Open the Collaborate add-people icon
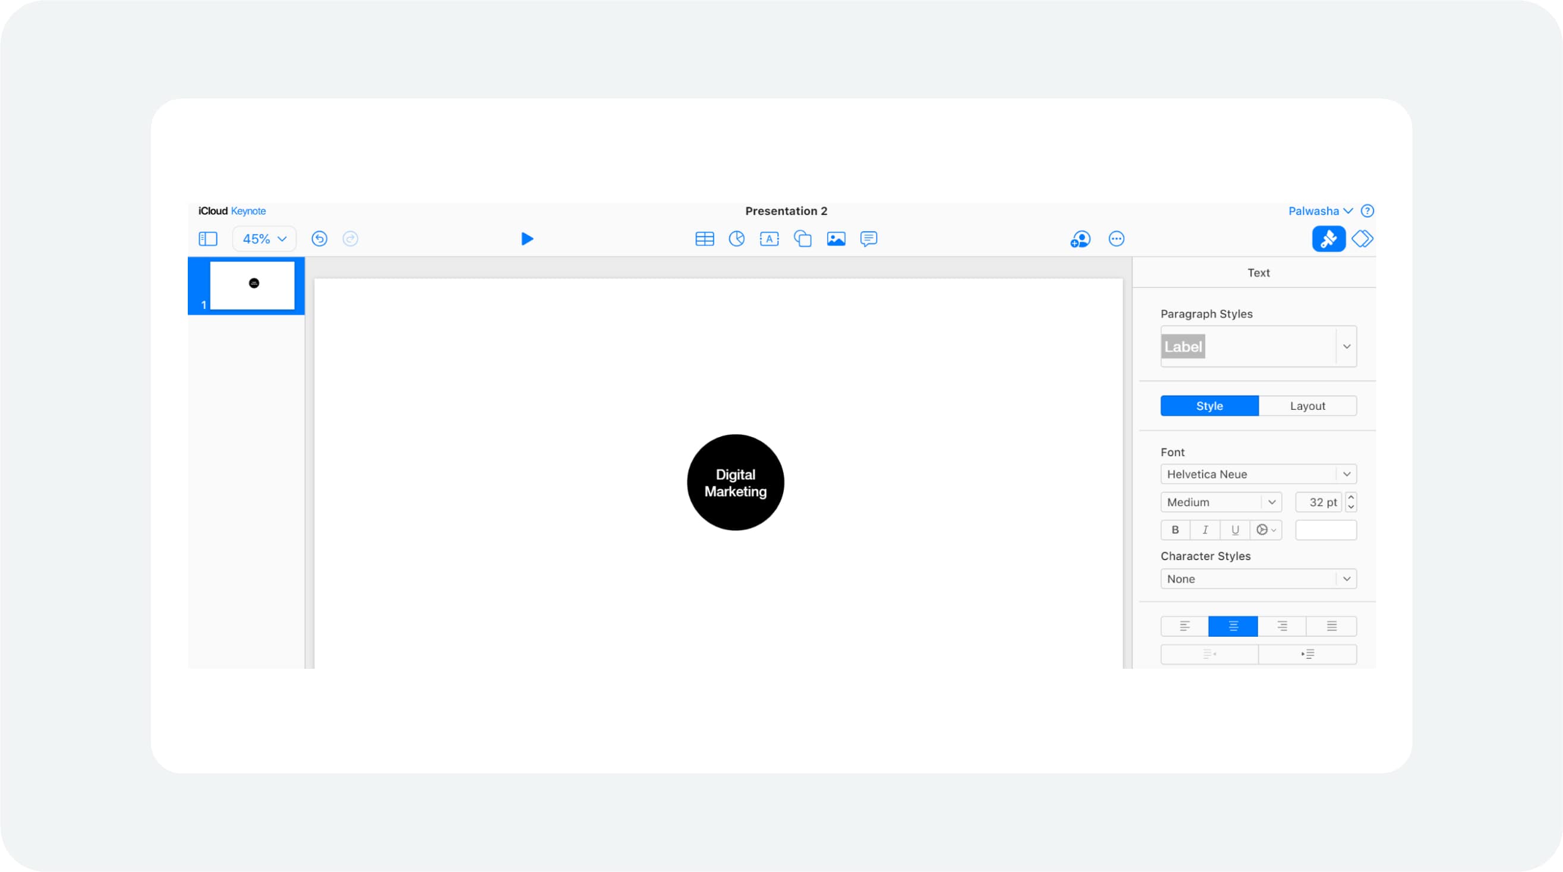The image size is (1563, 872). tap(1080, 239)
